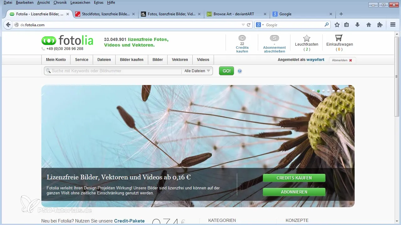401x225 pixels.
Task: Go to the browser home icon
Action: pyautogui.click(x=369, y=25)
